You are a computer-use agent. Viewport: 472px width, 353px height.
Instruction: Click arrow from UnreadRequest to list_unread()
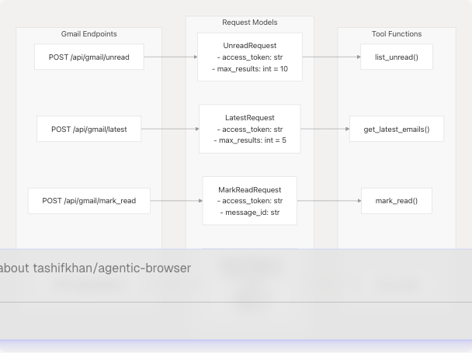(x=331, y=57)
